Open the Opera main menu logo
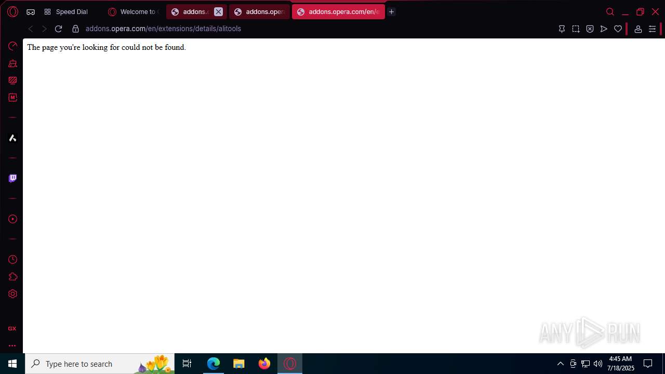665x374 pixels. pyautogui.click(x=12, y=11)
